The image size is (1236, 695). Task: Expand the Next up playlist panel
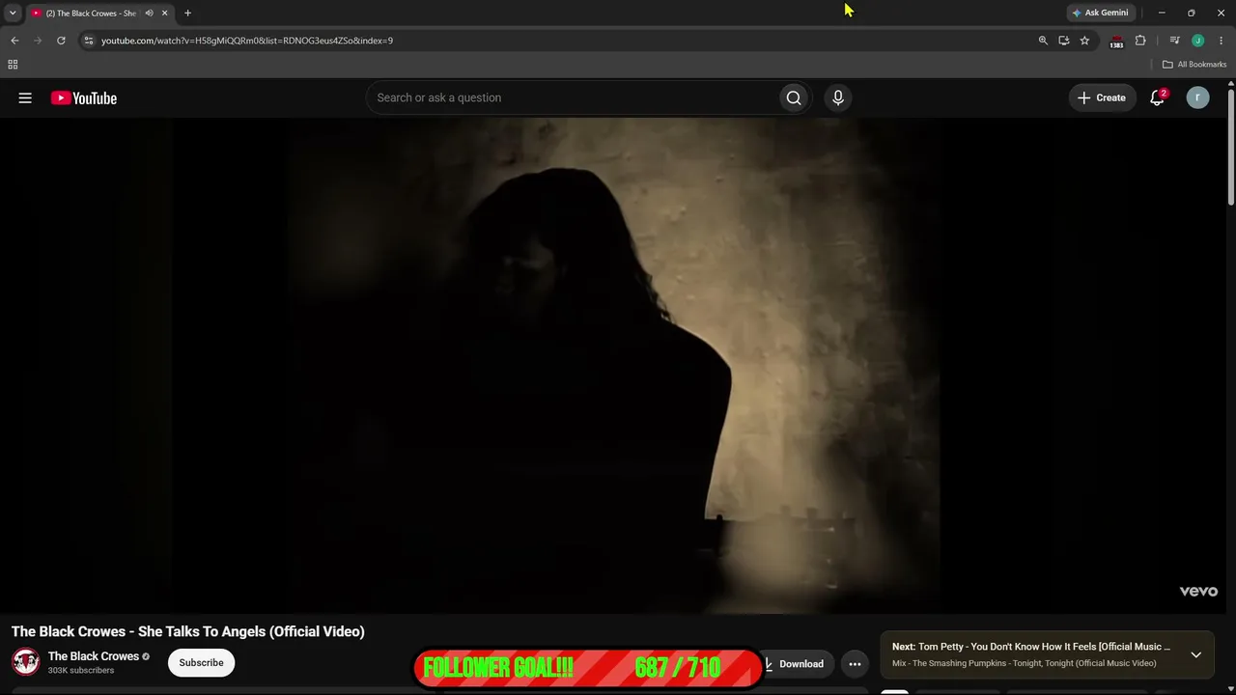(x=1195, y=654)
